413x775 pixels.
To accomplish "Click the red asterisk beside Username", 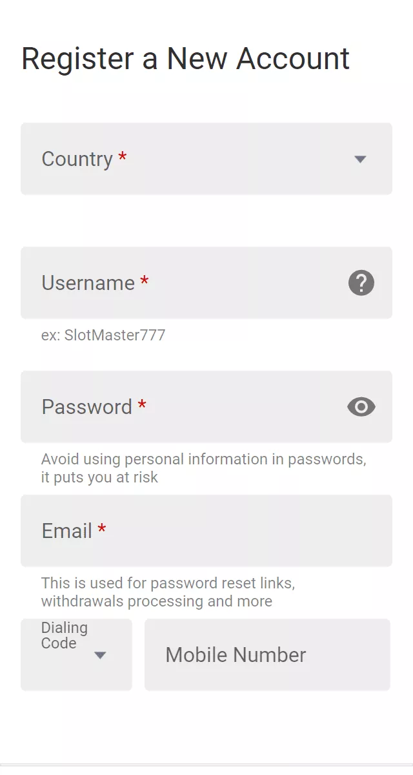I will click(x=145, y=281).
